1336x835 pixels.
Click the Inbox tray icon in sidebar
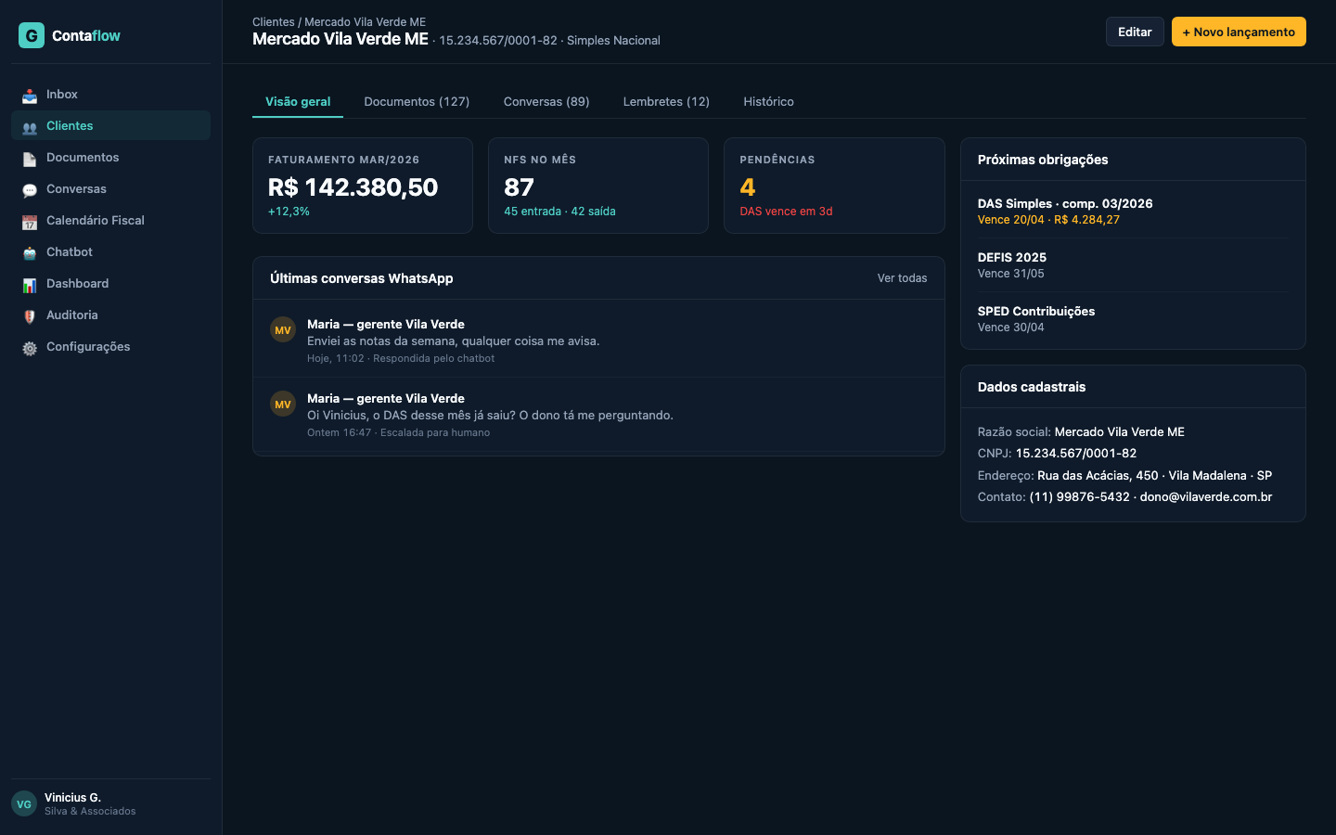click(30, 96)
